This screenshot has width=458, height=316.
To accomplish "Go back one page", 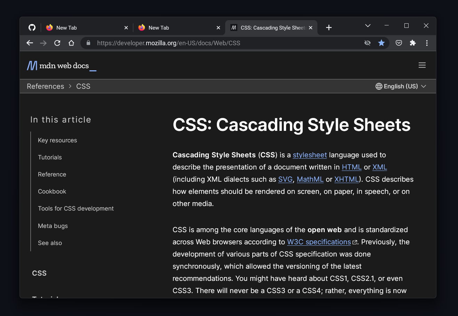I will pos(30,43).
